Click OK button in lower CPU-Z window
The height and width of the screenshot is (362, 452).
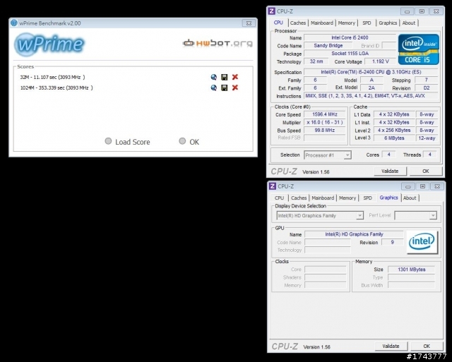coord(427,346)
